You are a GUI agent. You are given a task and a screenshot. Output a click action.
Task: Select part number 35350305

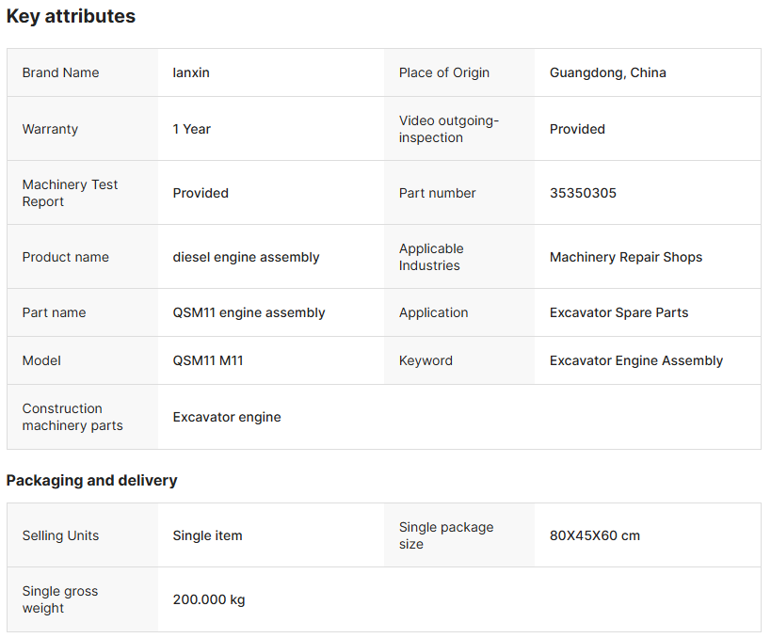583,193
